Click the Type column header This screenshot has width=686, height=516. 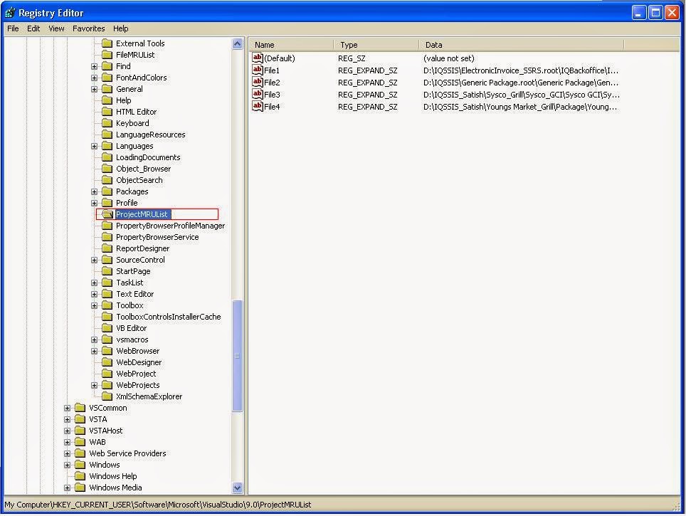pyautogui.click(x=376, y=45)
